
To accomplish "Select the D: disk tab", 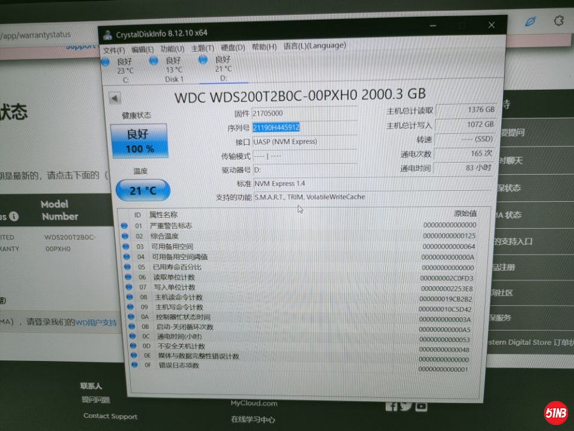I will point(222,69).
